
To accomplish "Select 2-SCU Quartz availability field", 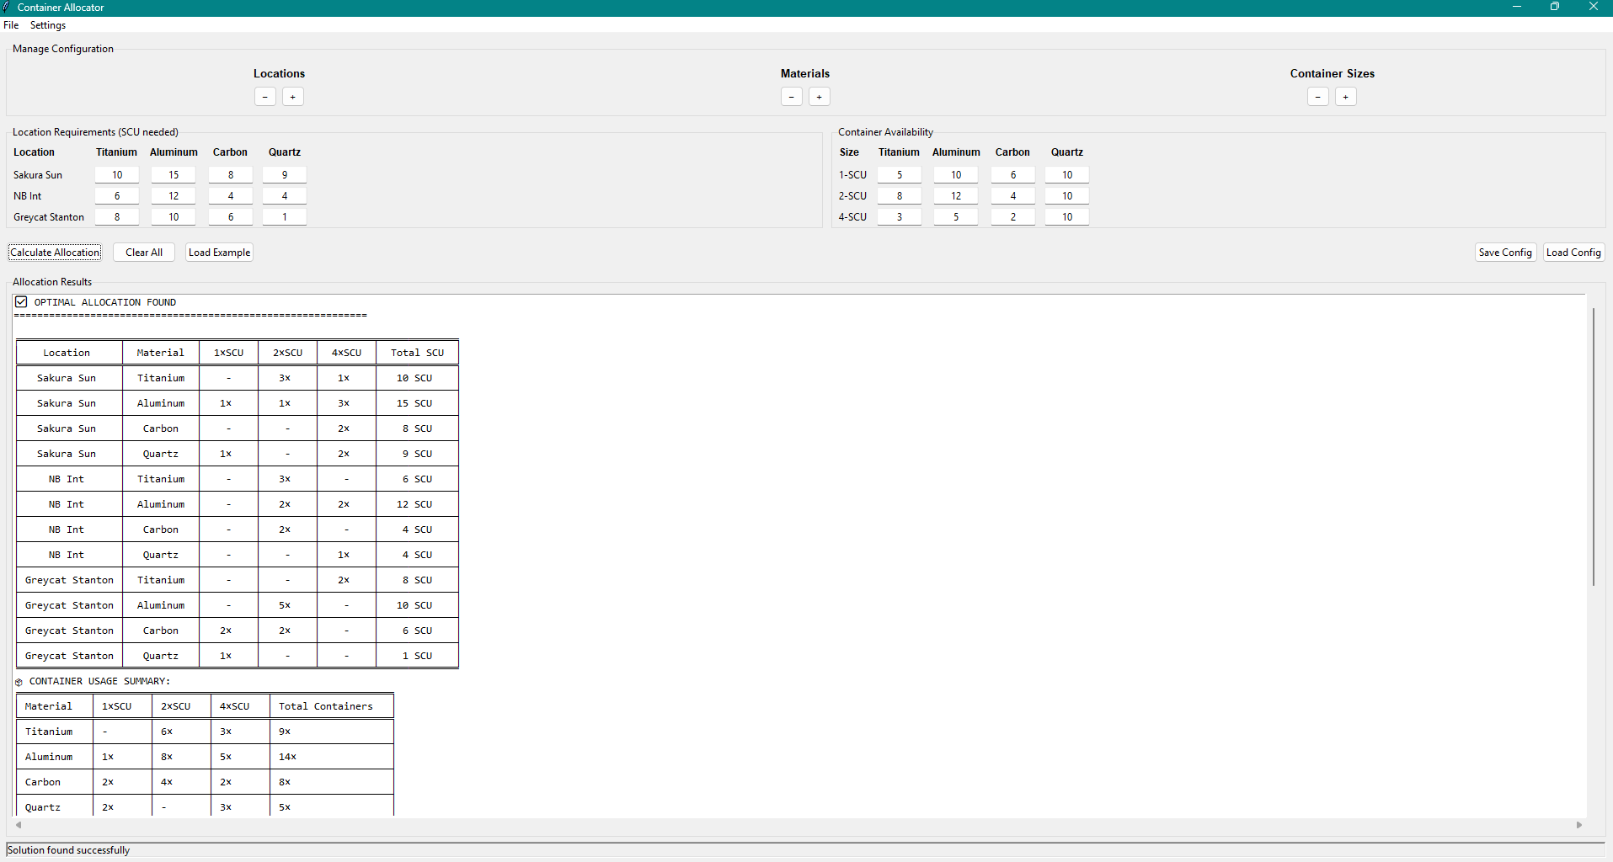I will 1067,195.
